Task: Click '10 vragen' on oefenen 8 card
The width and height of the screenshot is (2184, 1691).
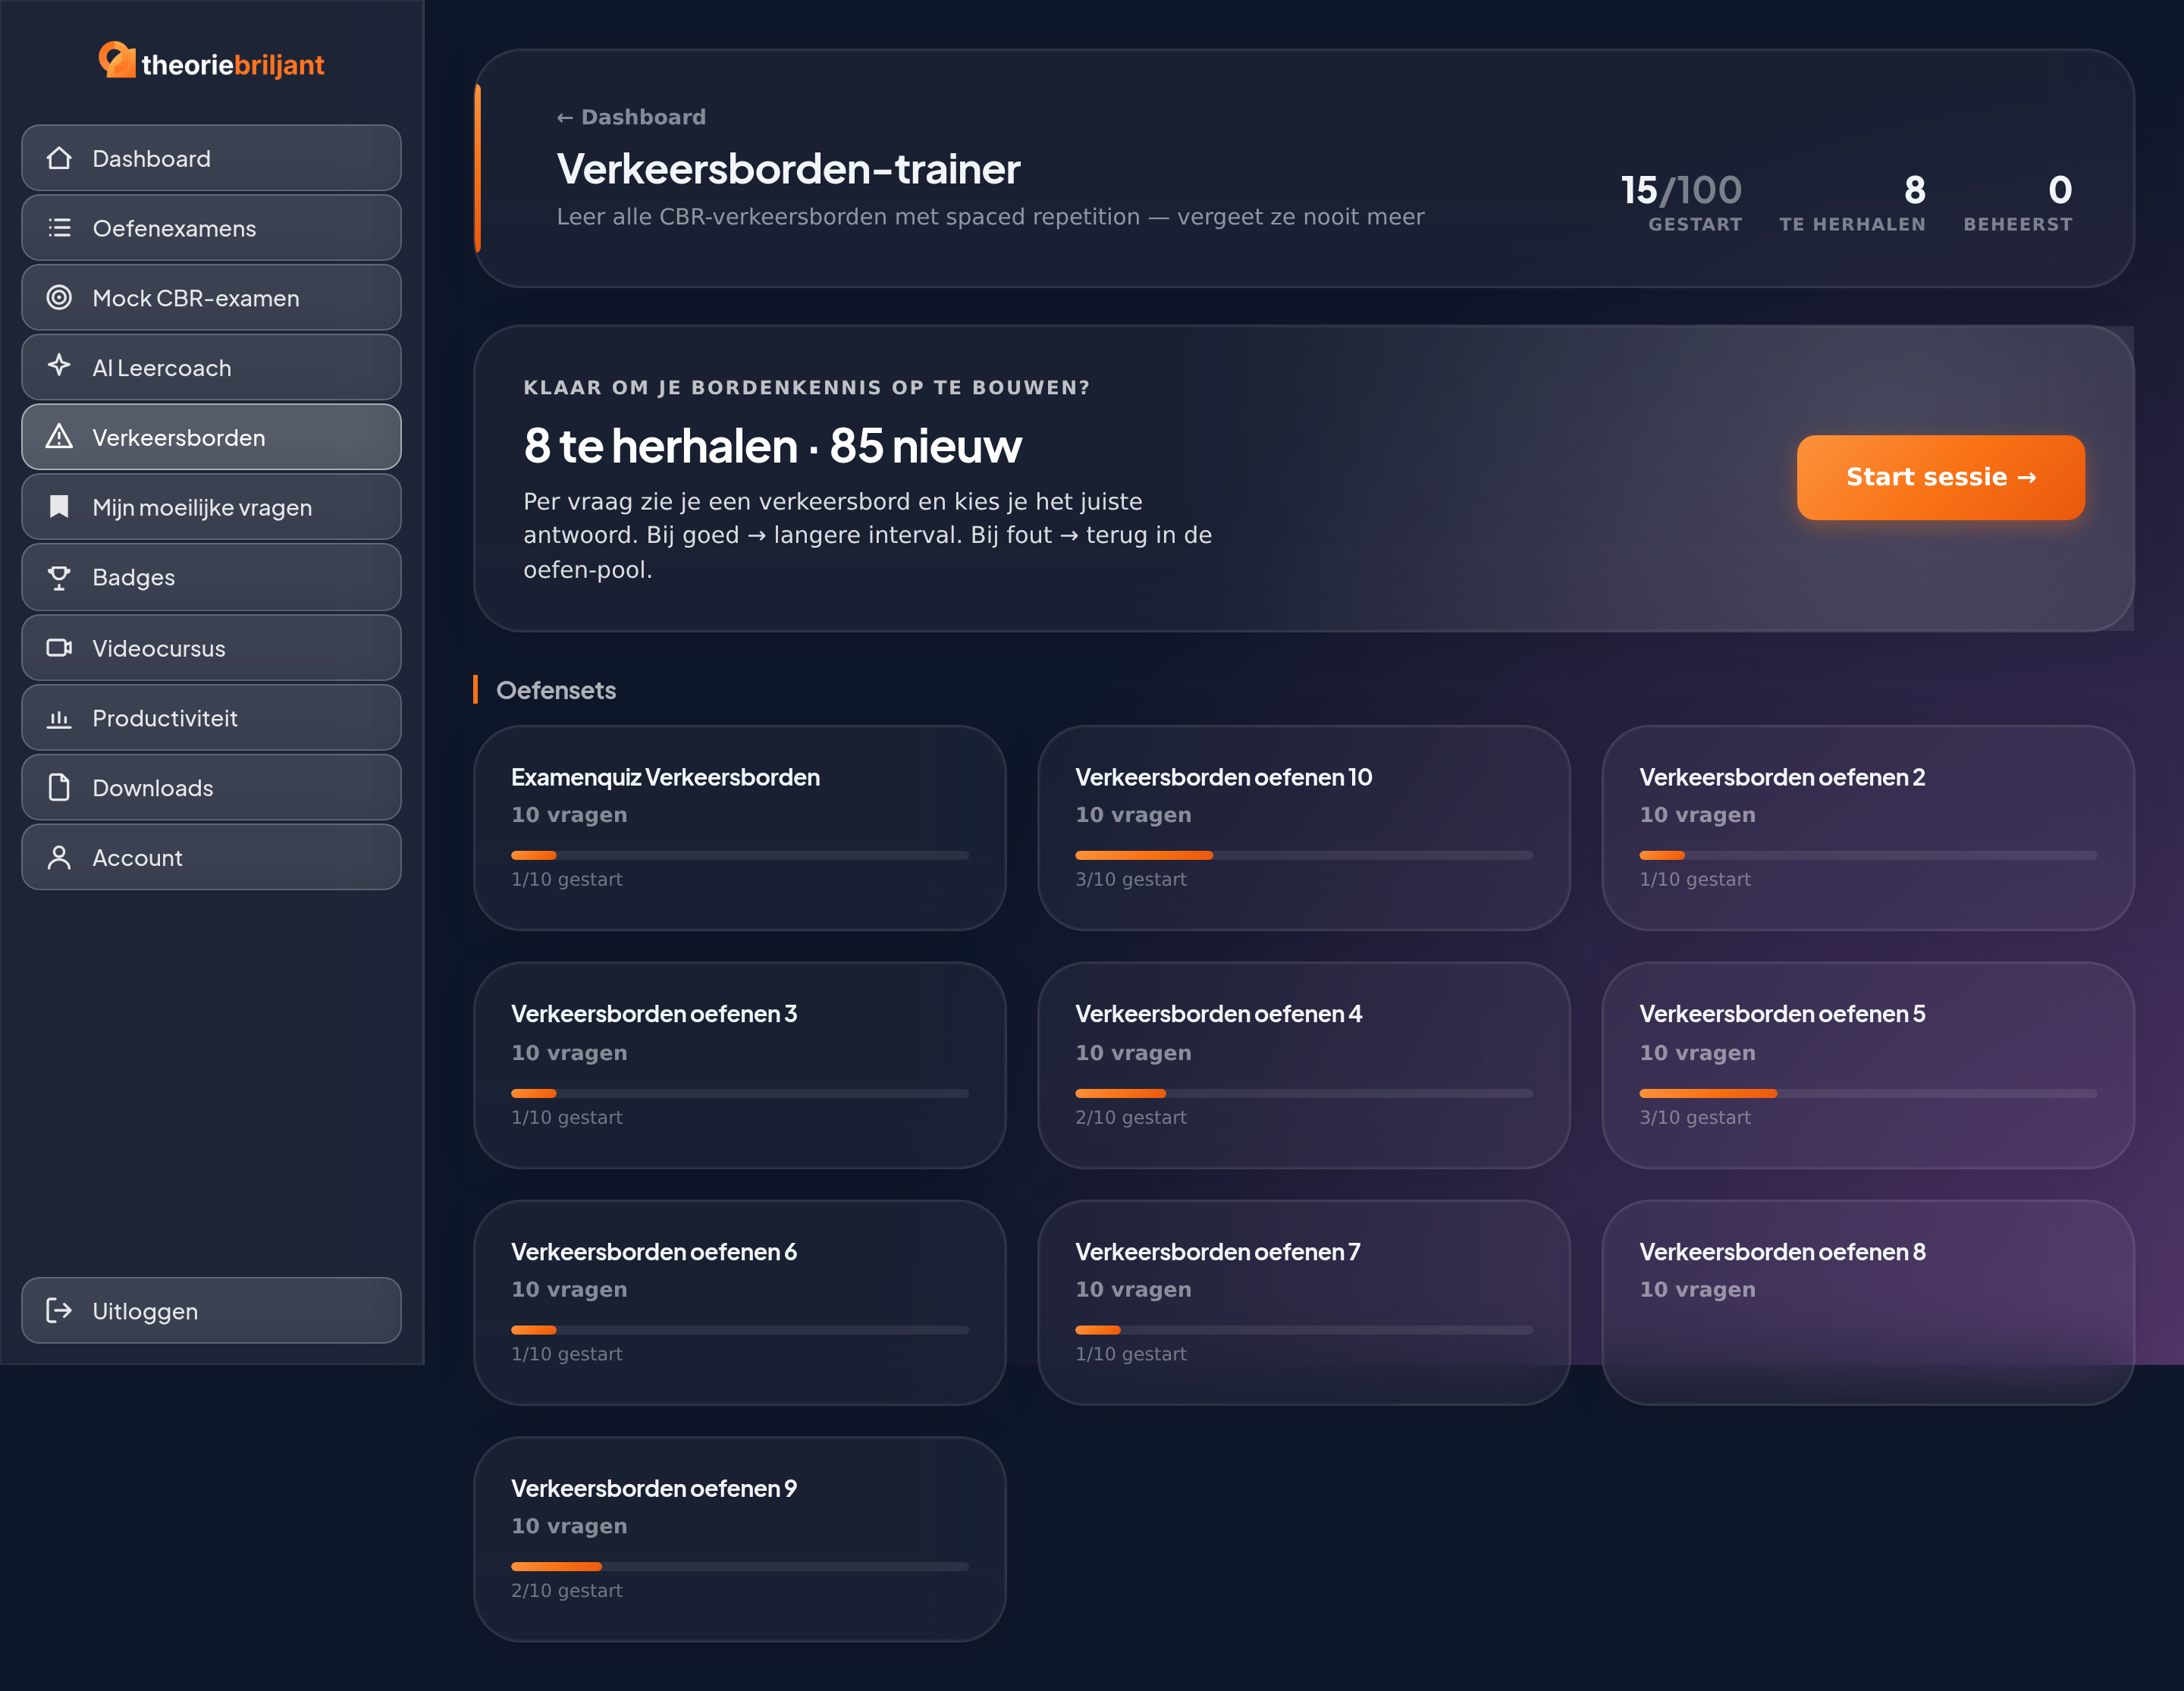Action: (1697, 1289)
